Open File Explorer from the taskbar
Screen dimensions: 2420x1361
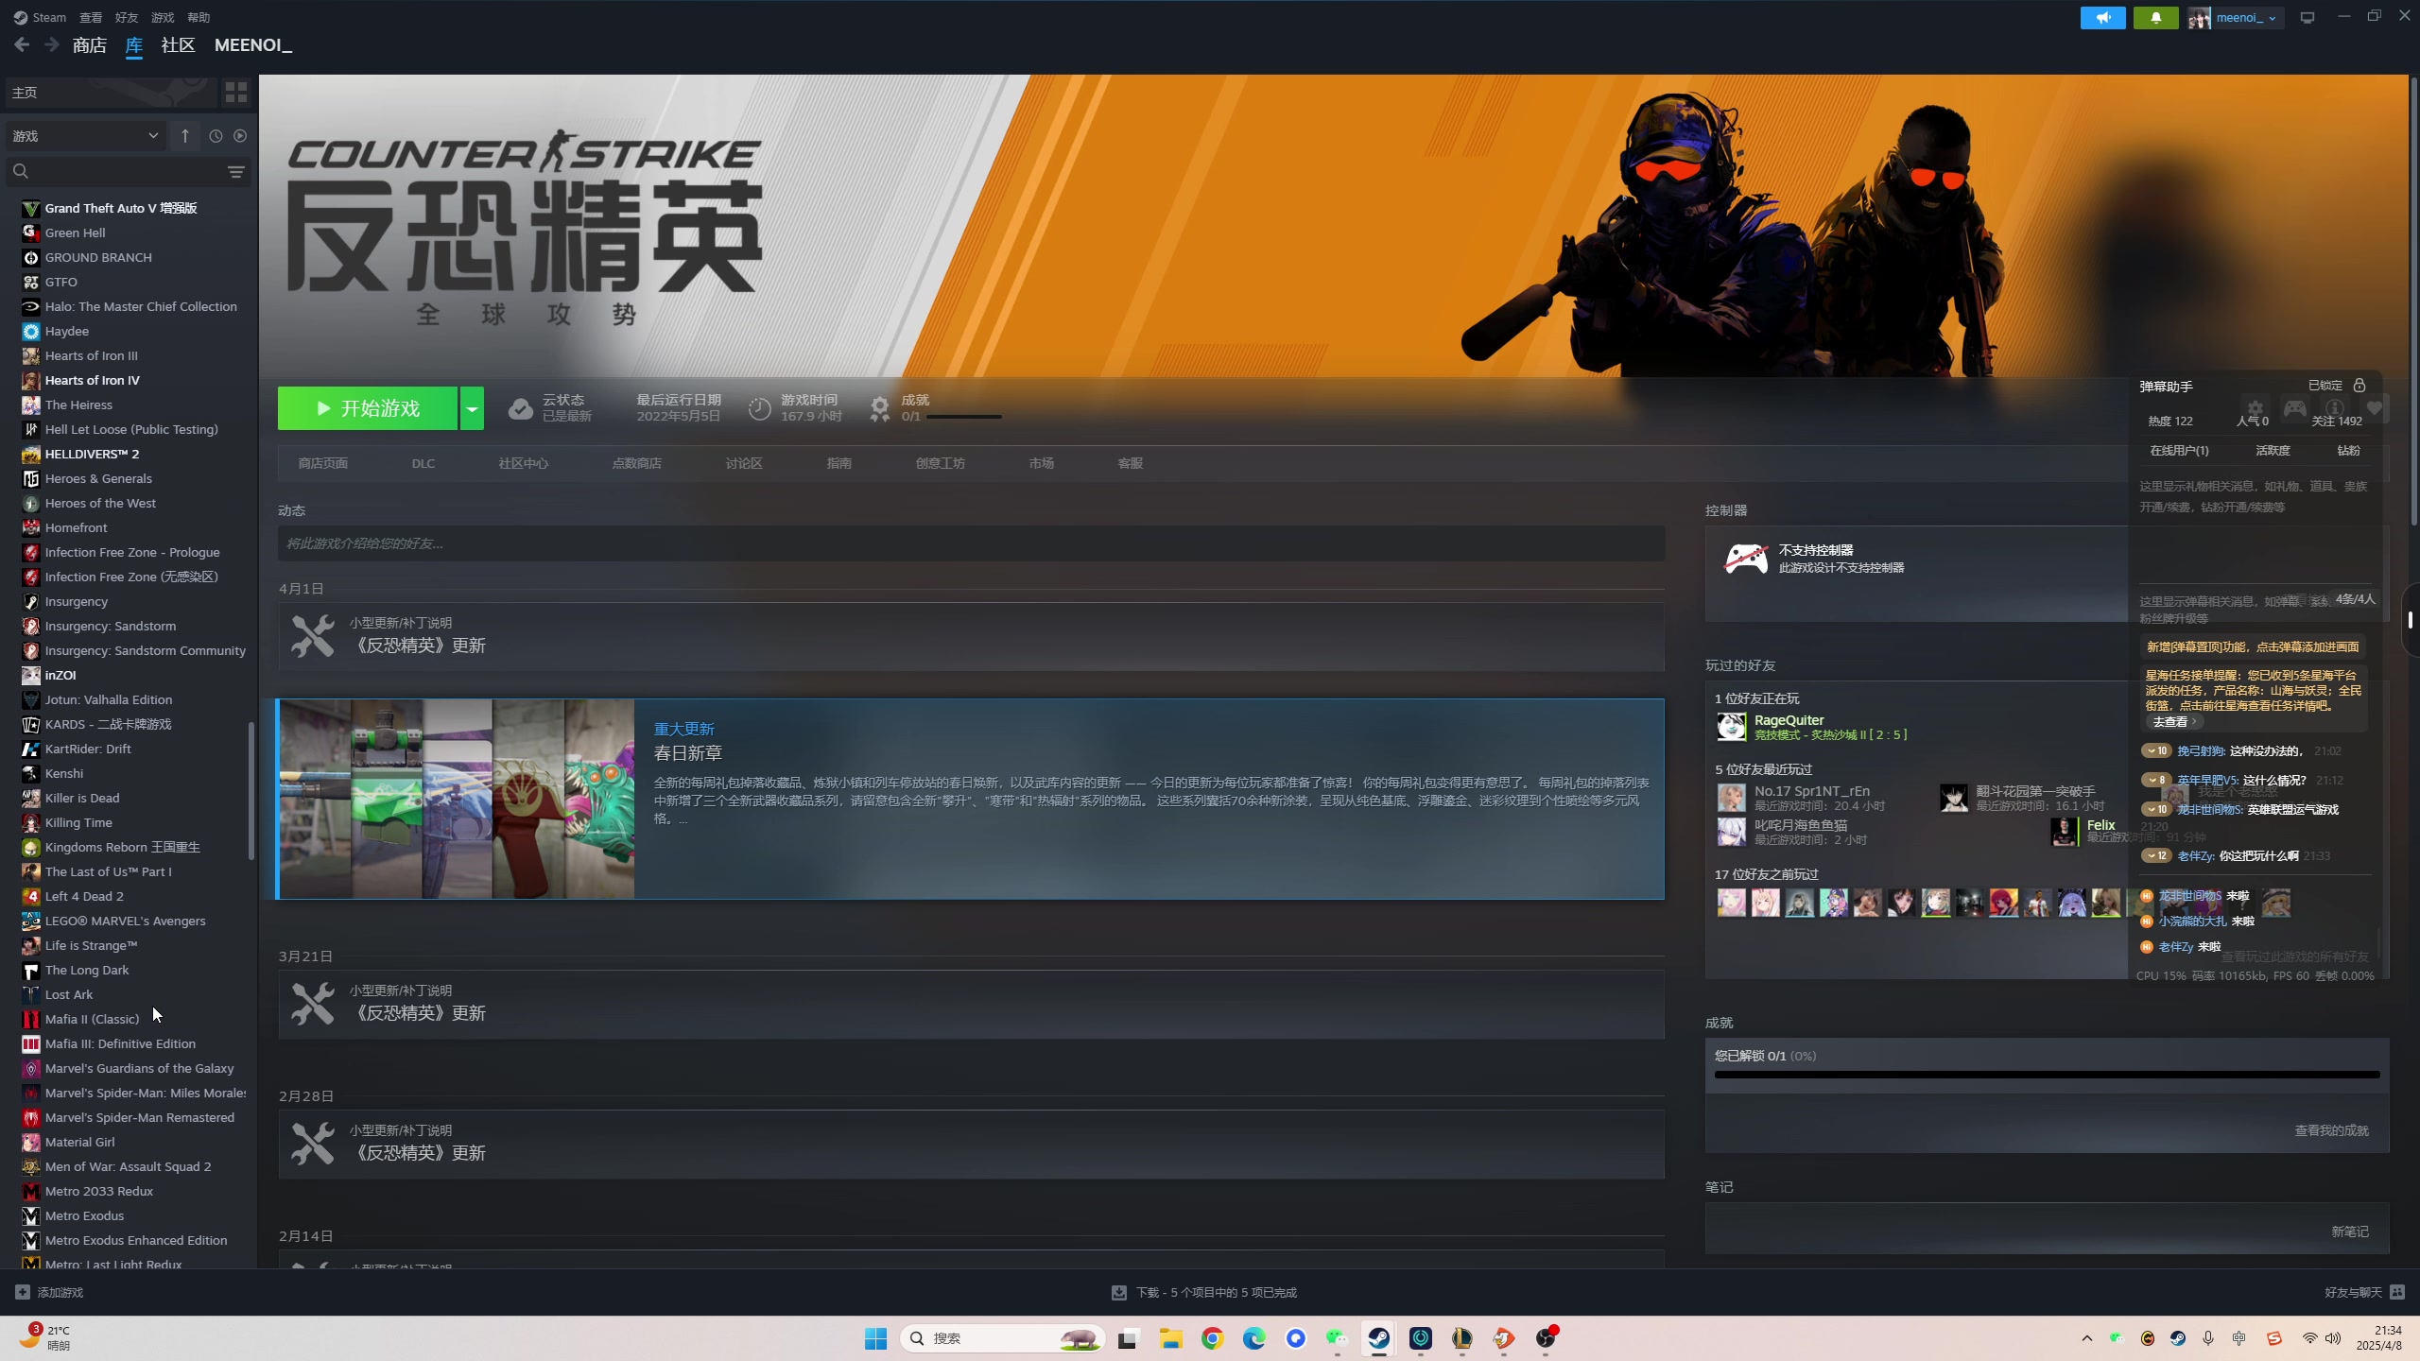pos(1171,1338)
